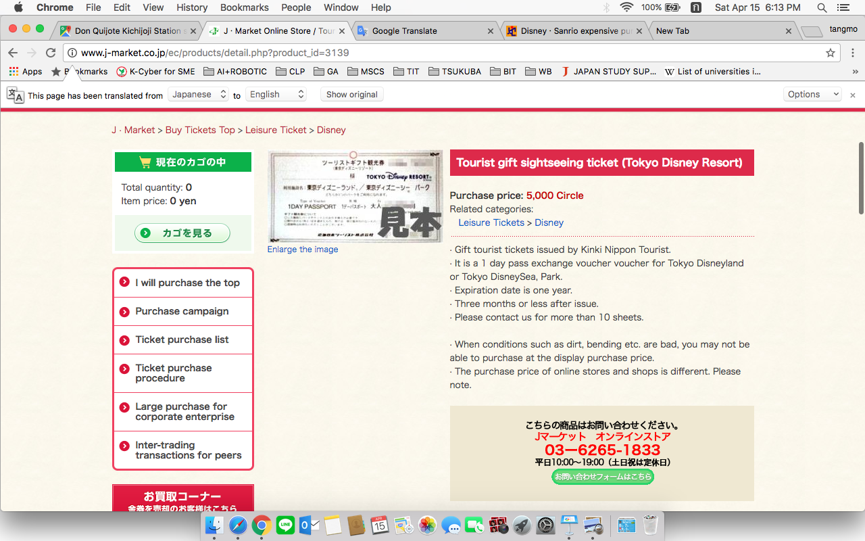Open the Photos app in dock
Image resolution: width=865 pixels, height=541 pixels.
tap(427, 525)
